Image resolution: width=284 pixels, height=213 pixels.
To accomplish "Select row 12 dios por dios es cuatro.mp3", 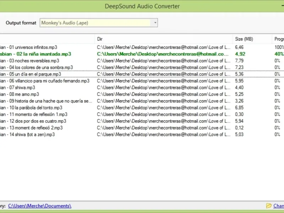I will (x=142, y=121).
